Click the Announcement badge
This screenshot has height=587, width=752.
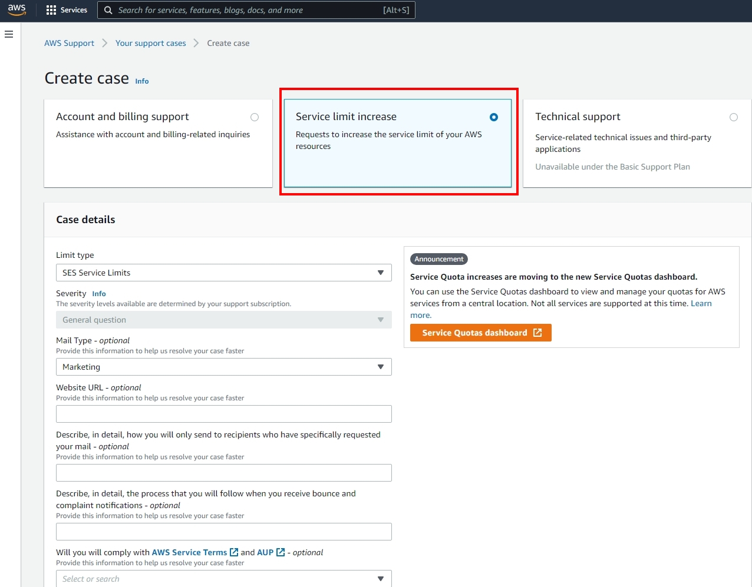coord(439,259)
